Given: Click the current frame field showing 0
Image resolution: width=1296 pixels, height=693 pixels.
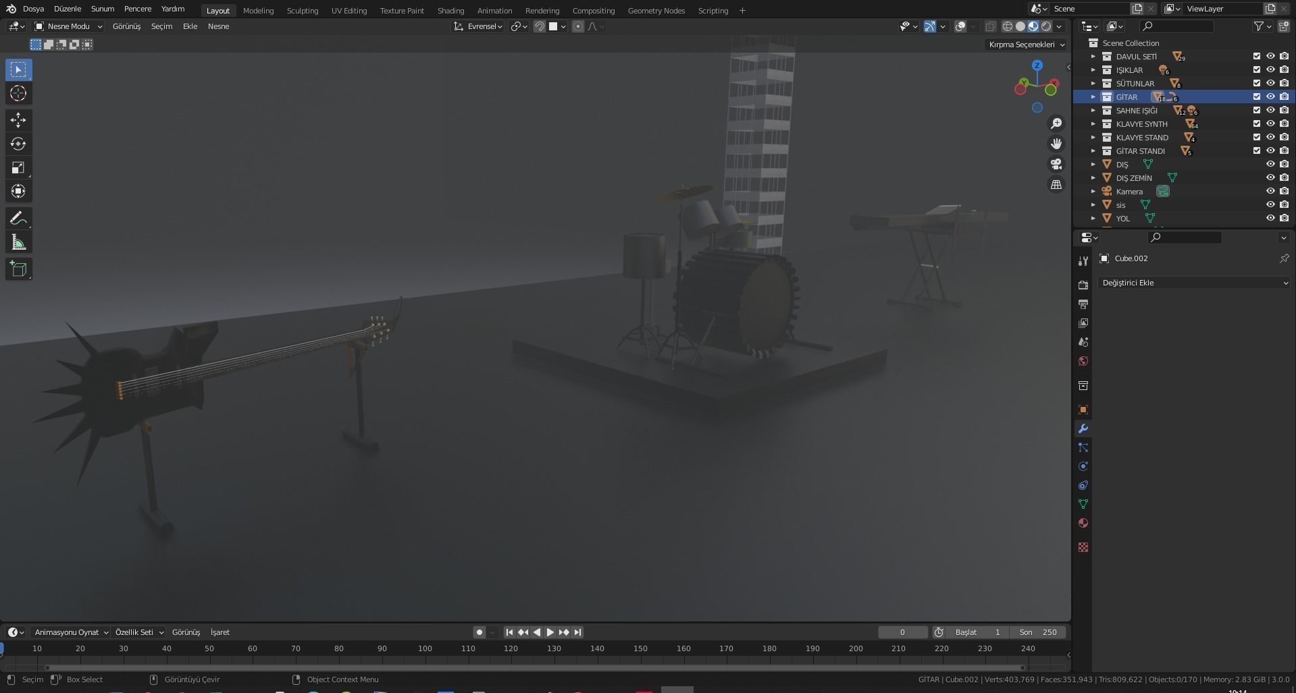Looking at the screenshot, I should tap(902, 632).
